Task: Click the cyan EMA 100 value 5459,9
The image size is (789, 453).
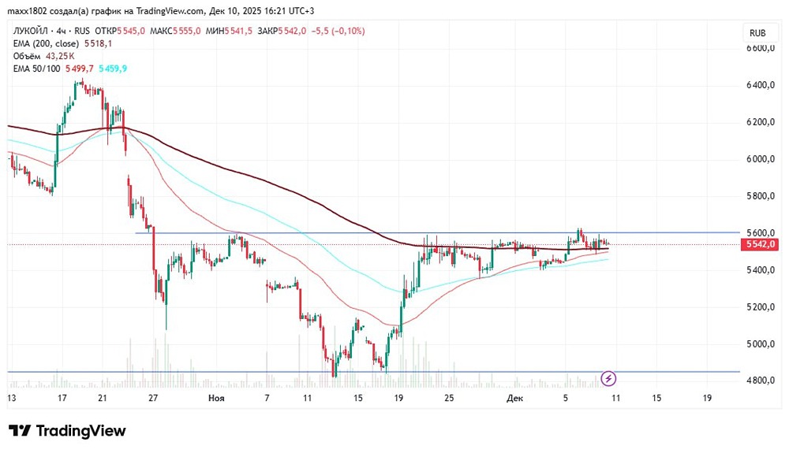Action: point(113,69)
